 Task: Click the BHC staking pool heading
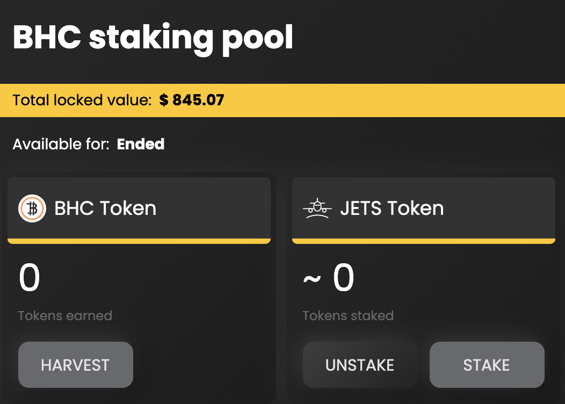153,38
